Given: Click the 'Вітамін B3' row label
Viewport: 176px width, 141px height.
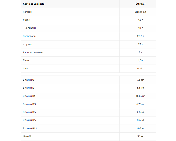Looking at the screenshot, I should tap(29, 104).
